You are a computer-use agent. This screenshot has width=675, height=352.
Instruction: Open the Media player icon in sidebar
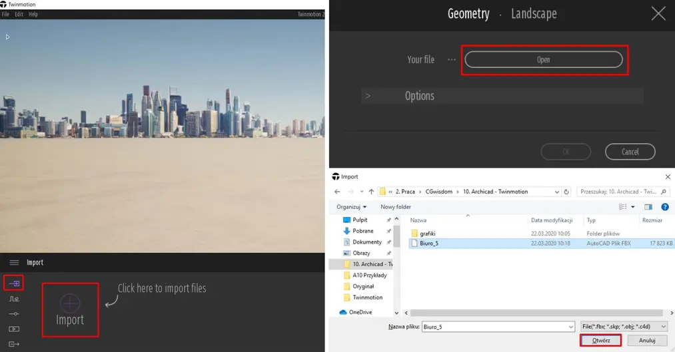pyautogui.click(x=13, y=329)
